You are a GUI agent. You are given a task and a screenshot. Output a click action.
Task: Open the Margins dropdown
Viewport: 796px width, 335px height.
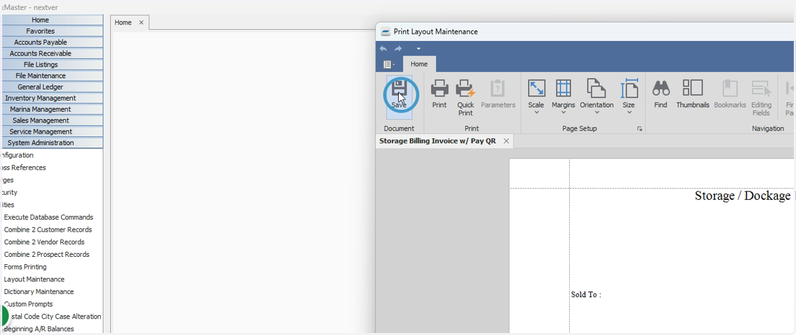(x=563, y=96)
